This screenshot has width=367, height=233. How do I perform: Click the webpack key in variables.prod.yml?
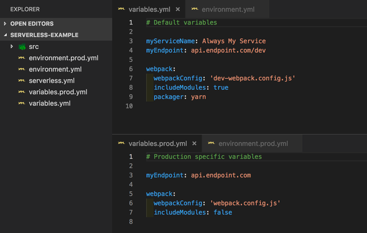click(x=159, y=194)
